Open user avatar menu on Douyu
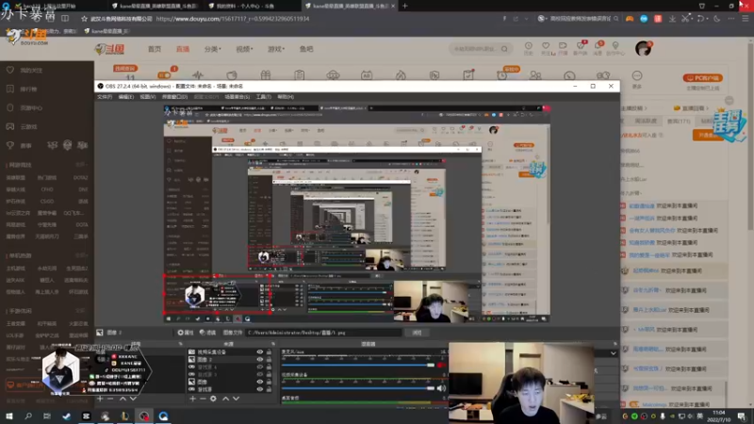 tap(643, 48)
